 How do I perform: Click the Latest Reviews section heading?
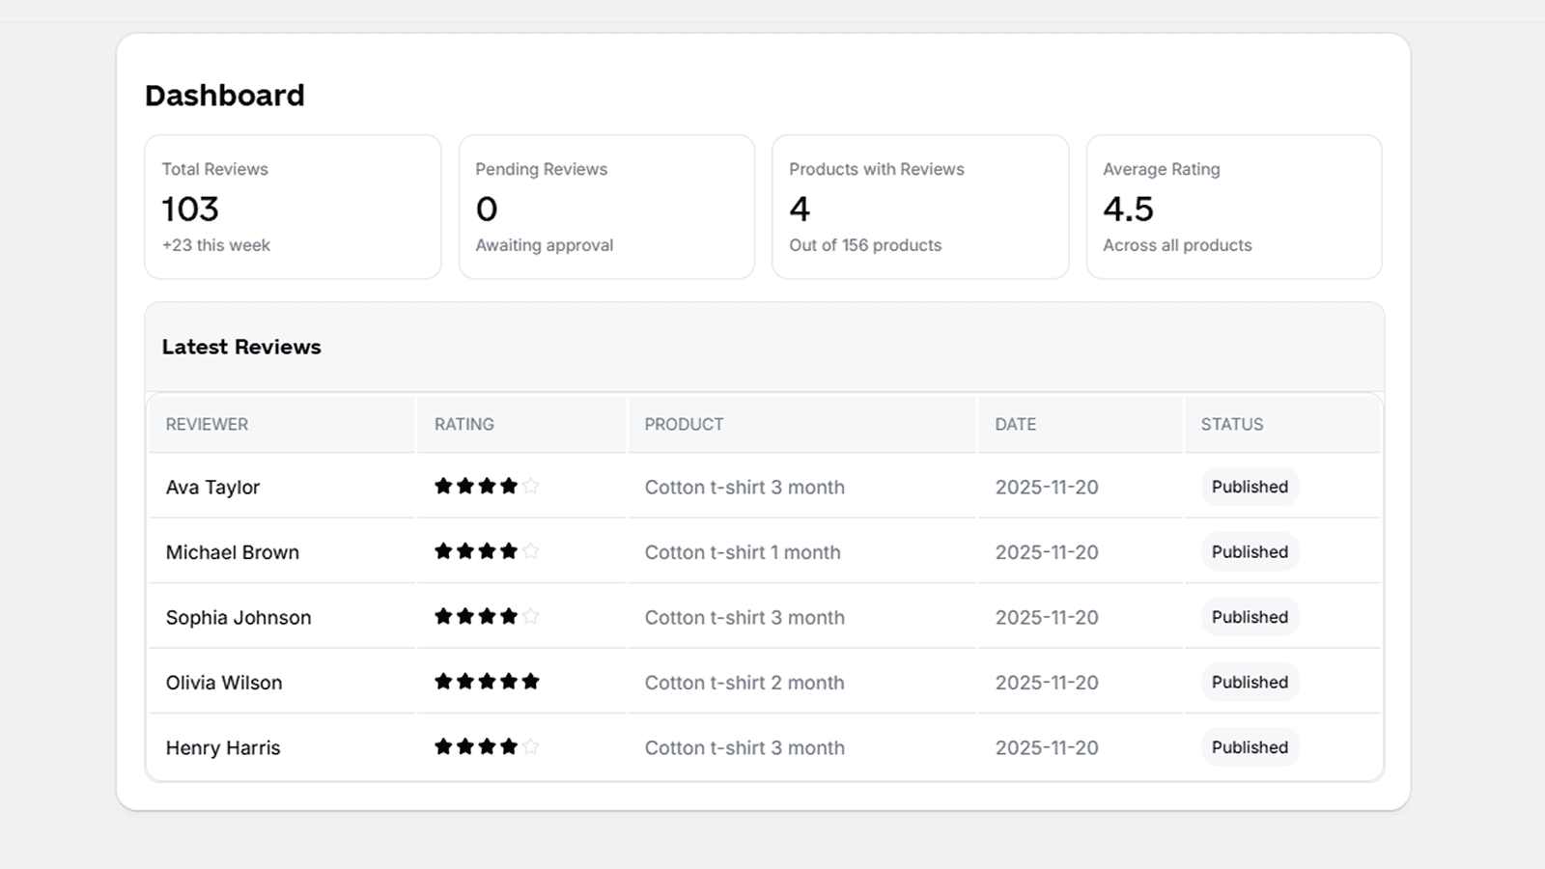(x=241, y=347)
